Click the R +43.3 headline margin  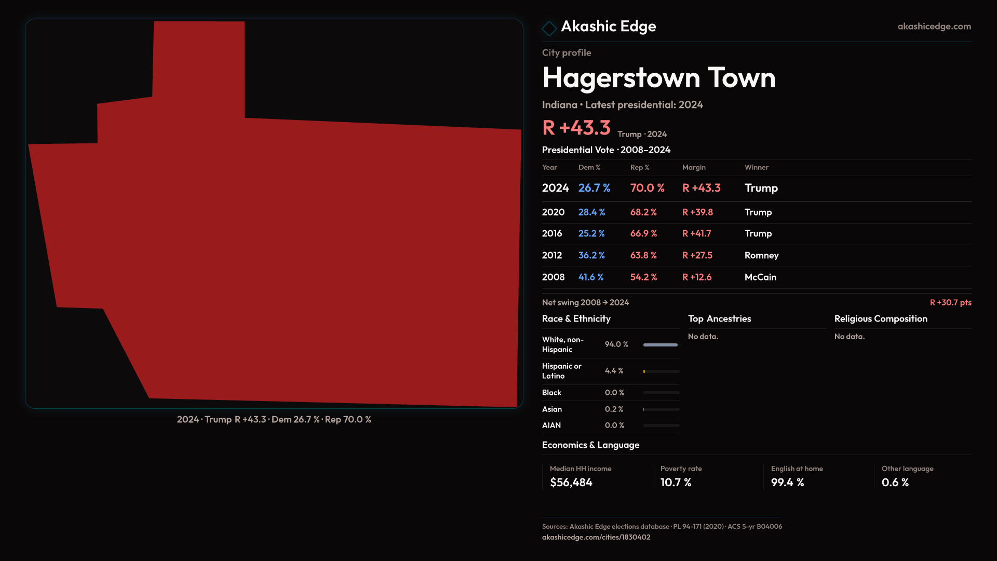tap(576, 128)
